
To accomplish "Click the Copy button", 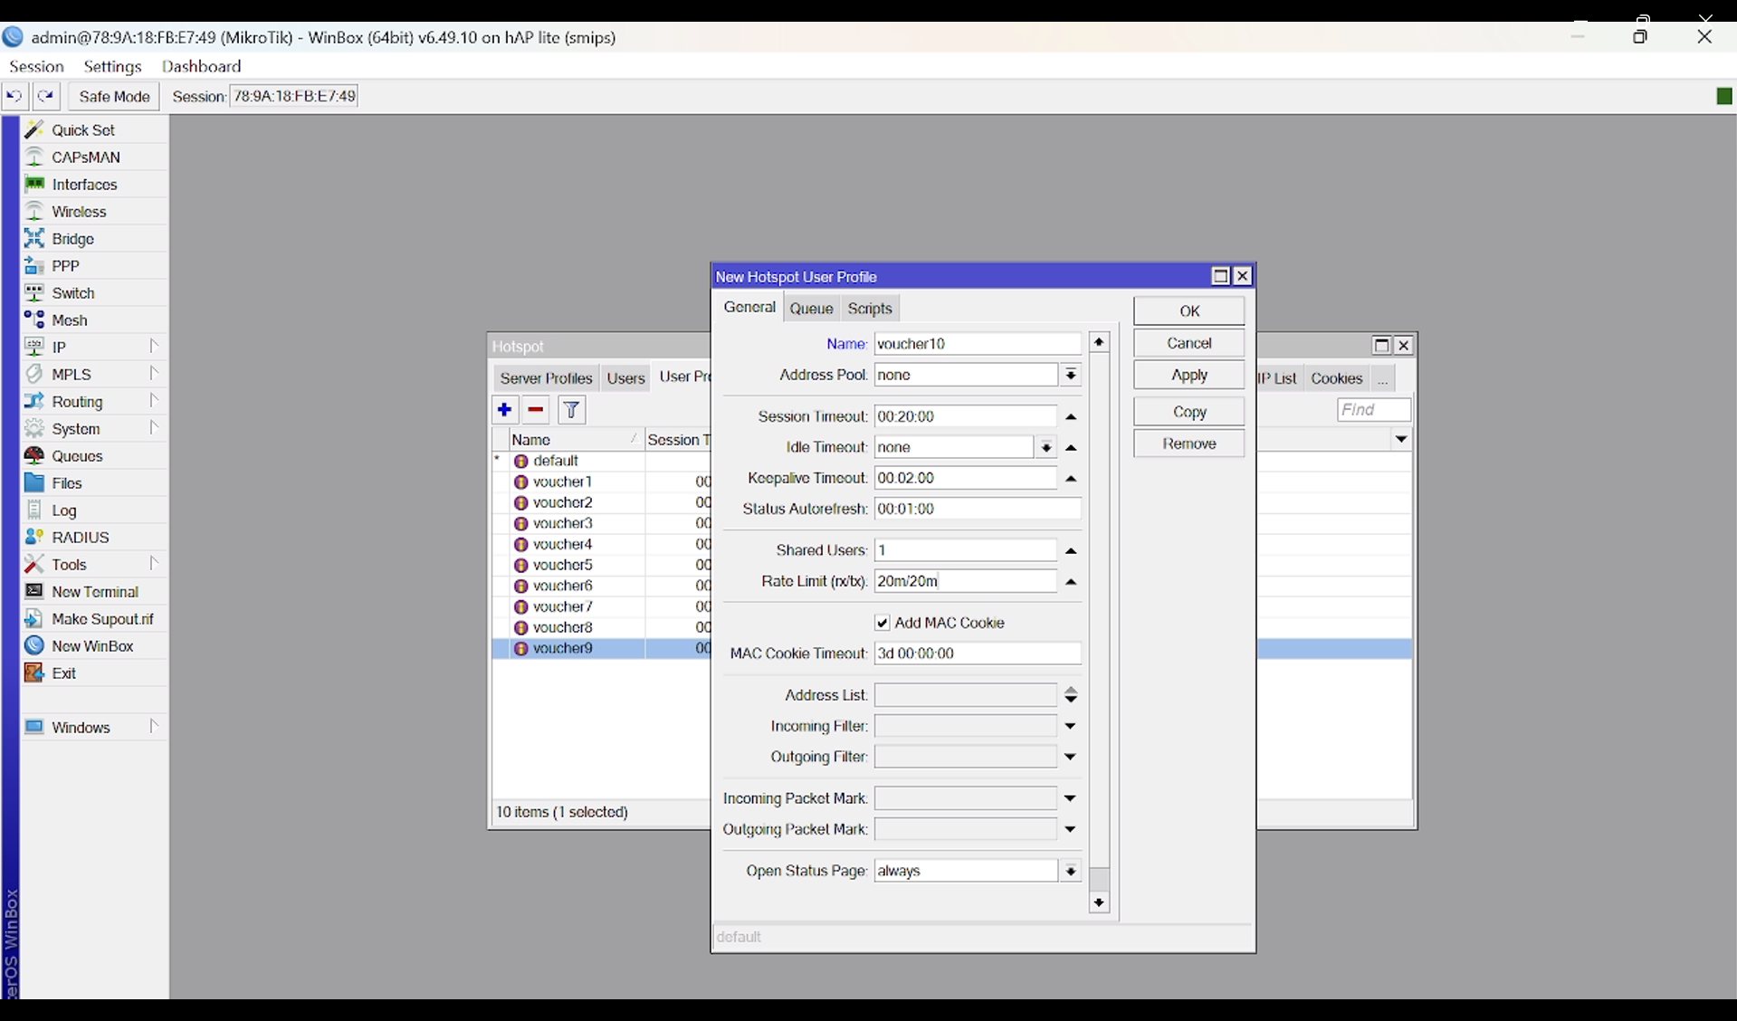I will coord(1189,412).
